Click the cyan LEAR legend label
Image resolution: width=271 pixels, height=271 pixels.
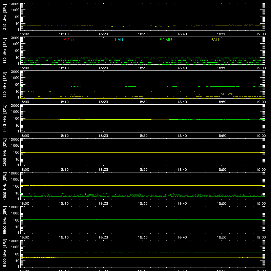[118, 40]
